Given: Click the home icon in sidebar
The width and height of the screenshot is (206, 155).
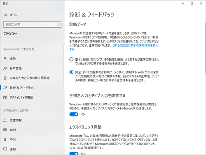Looking at the screenshot, I should pyautogui.click(x=5, y=15).
